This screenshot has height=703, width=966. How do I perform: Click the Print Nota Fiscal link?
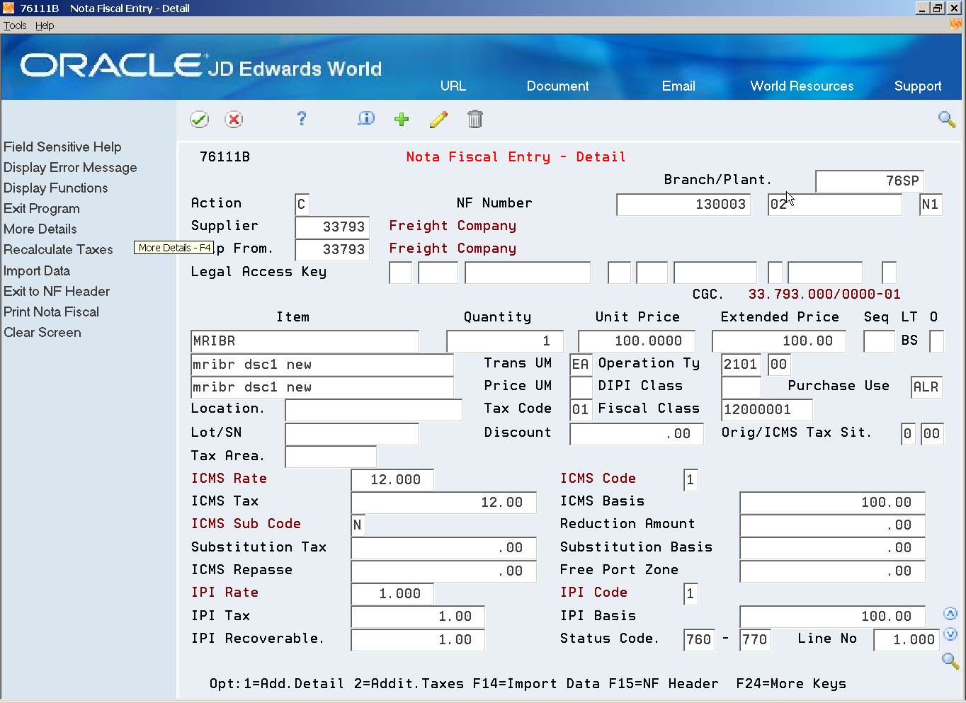pos(51,312)
